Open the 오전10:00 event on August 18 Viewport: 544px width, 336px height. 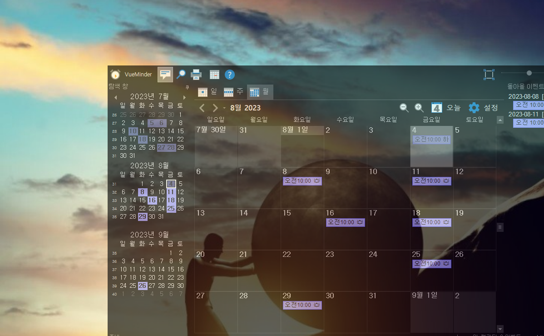point(431,222)
